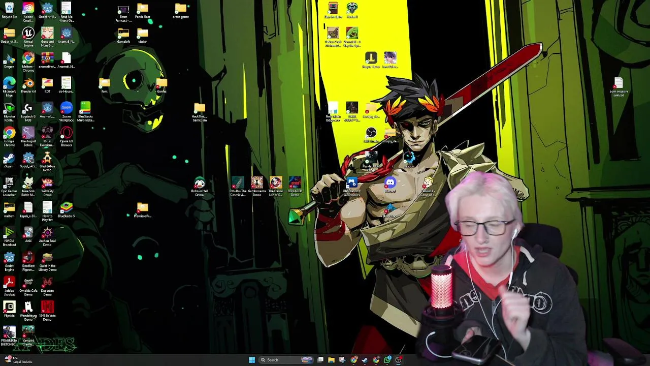The image size is (650, 366).
Task: Open REPLACED Demo icon
Action: click(x=295, y=187)
